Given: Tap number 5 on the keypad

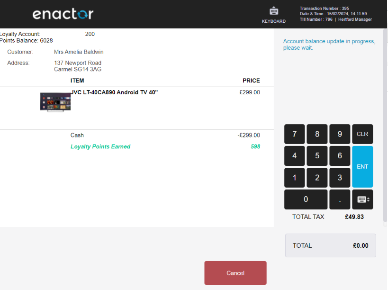Looking at the screenshot, I should (317, 155).
